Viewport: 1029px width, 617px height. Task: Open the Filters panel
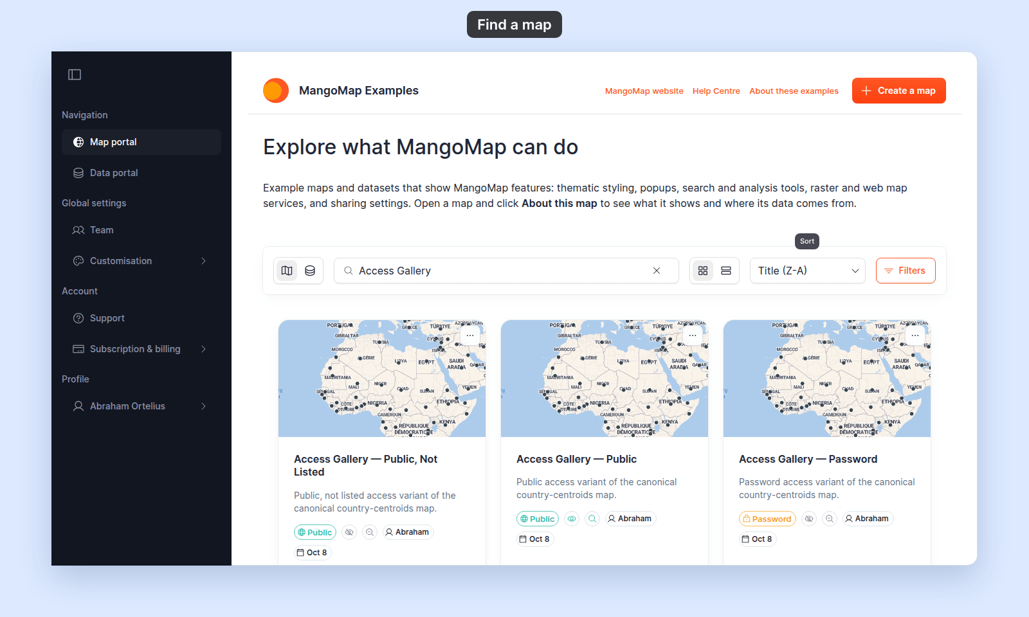pyautogui.click(x=906, y=271)
